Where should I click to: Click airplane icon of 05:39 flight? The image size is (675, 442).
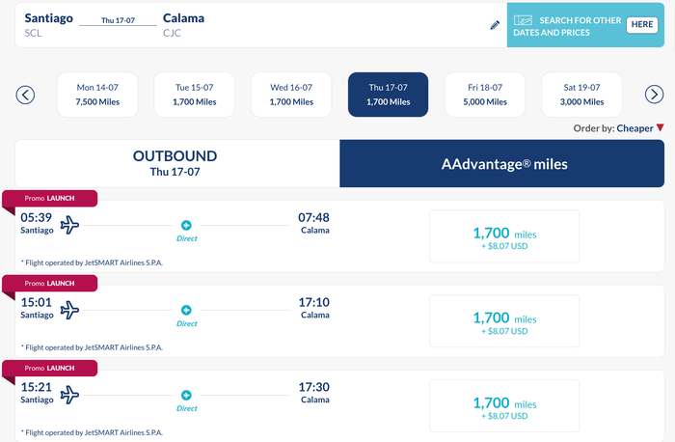click(69, 225)
